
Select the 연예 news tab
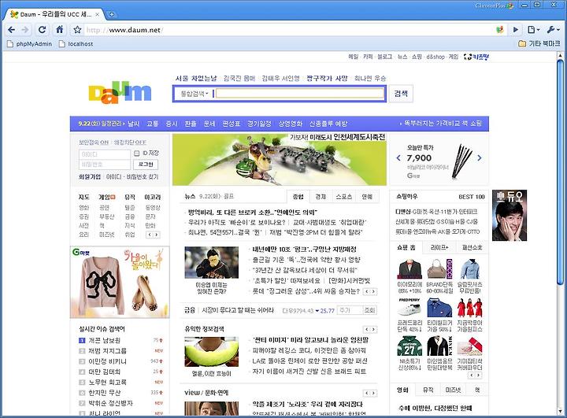(367, 196)
